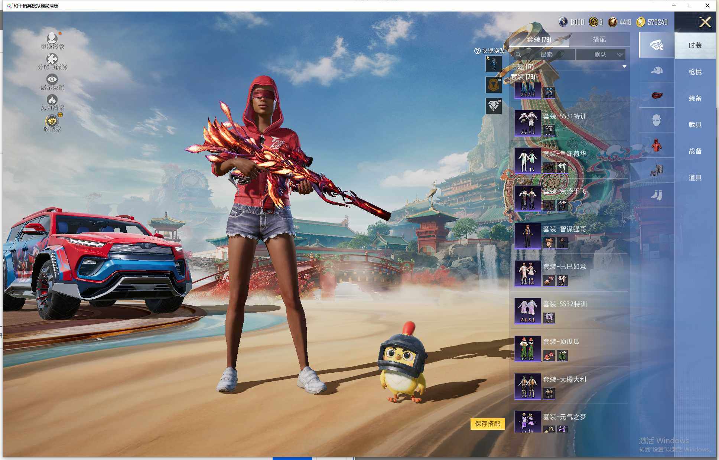The width and height of the screenshot is (719, 460).
Task: Click the 分解与拆解 dismantle icon
Action: (x=52, y=59)
